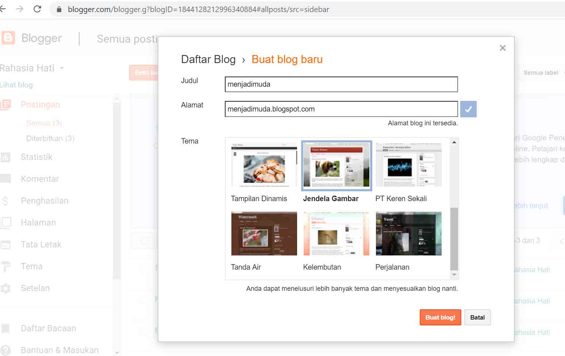Viewport: 565px width, 356px height.
Task: Open Daftar Bacaan in the sidebar
Action: [49, 328]
